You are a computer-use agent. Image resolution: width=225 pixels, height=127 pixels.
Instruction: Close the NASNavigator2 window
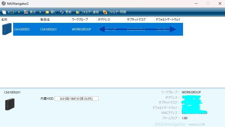click(x=220, y=3)
